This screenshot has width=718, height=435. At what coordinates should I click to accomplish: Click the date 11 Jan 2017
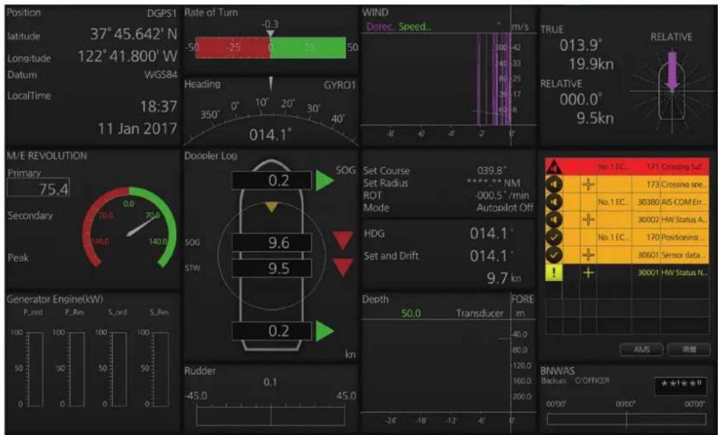(137, 128)
